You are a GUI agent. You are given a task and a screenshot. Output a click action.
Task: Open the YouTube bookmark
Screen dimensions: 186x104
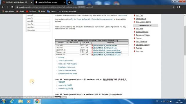pyautogui.click(x=31, y=11)
